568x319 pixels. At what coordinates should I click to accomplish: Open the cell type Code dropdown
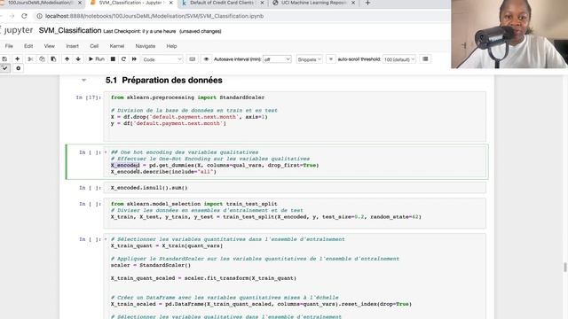click(162, 59)
